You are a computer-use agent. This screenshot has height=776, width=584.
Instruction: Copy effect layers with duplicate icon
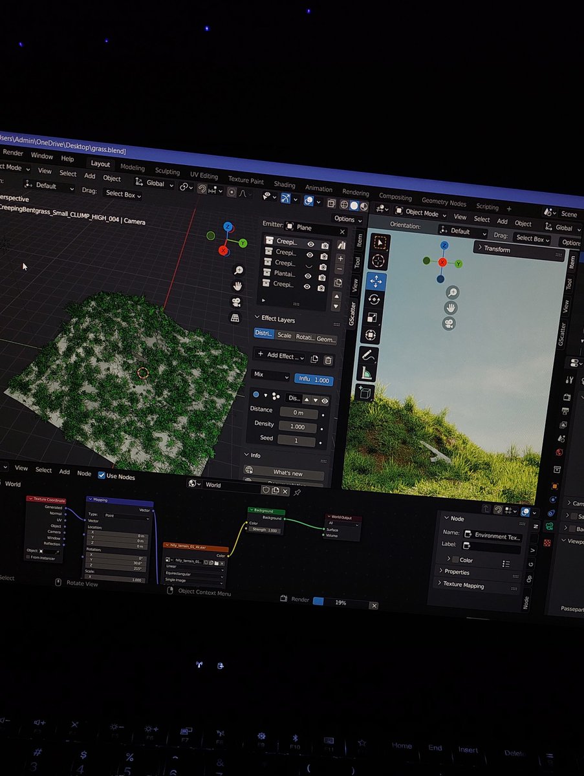[315, 359]
